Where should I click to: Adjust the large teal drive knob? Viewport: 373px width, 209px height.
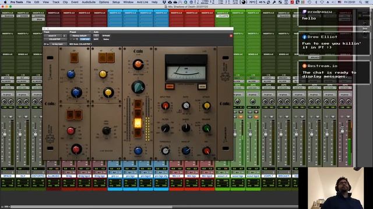tap(138, 87)
